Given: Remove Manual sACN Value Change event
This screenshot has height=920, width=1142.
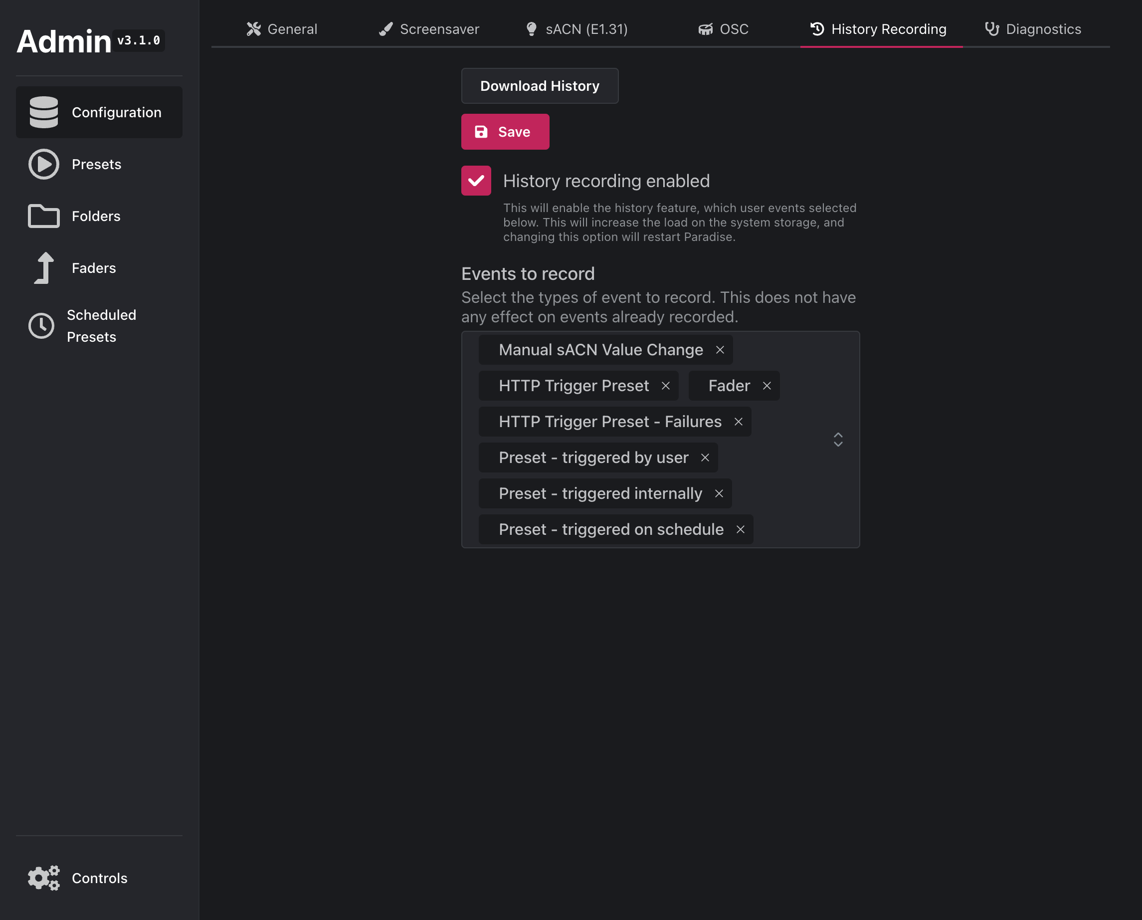Looking at the screenshot, I should coord(720,350).
